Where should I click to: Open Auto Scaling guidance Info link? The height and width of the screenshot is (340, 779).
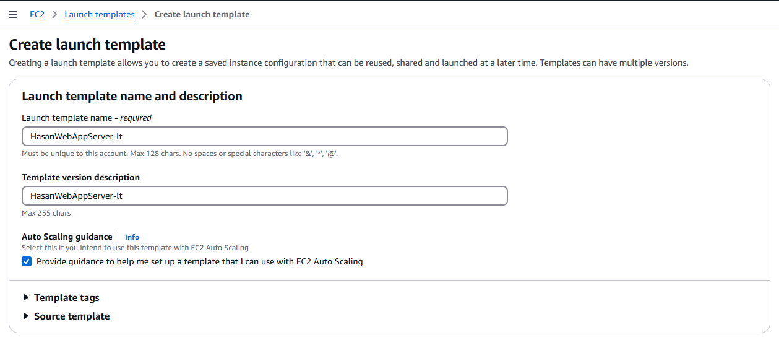point(132,237)
